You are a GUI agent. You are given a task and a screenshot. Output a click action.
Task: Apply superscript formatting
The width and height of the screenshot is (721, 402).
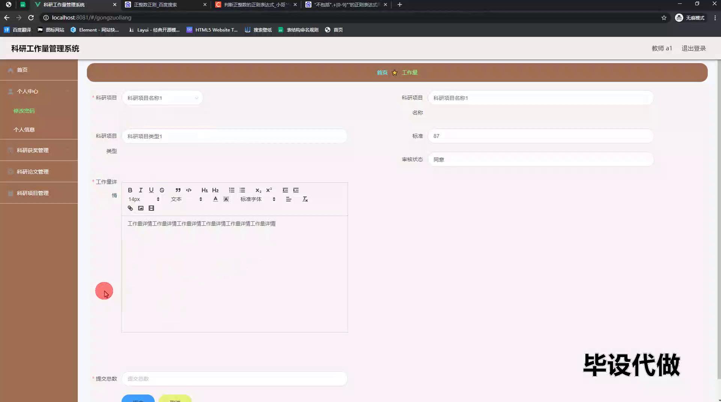coord(269,190)
